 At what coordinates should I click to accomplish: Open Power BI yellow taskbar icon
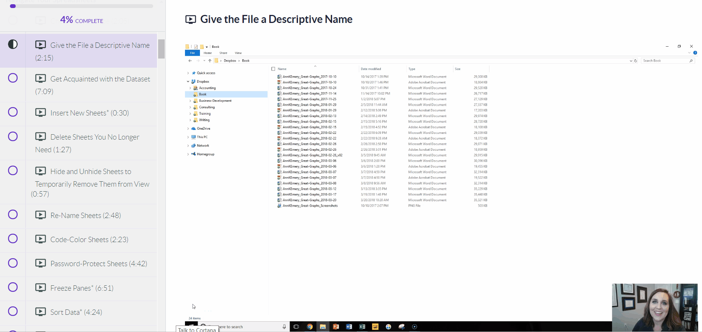[x=375, y=327]
